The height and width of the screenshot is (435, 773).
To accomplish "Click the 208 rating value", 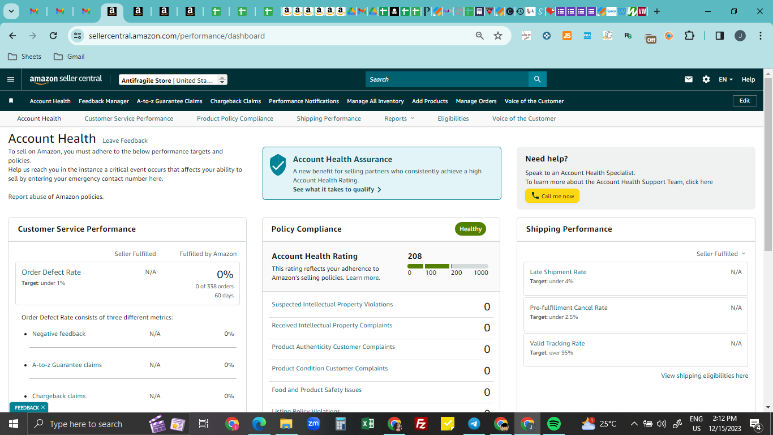I will pos(415,256).
